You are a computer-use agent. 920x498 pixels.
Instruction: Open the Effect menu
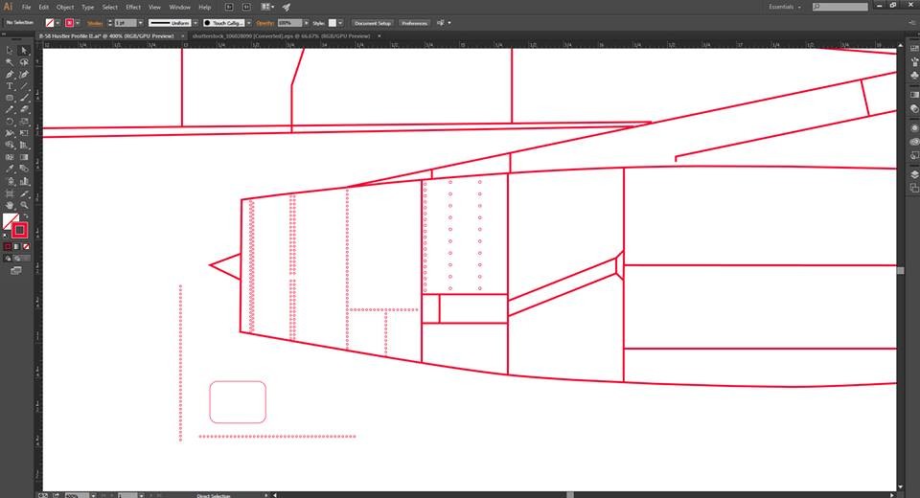[133, 7]
